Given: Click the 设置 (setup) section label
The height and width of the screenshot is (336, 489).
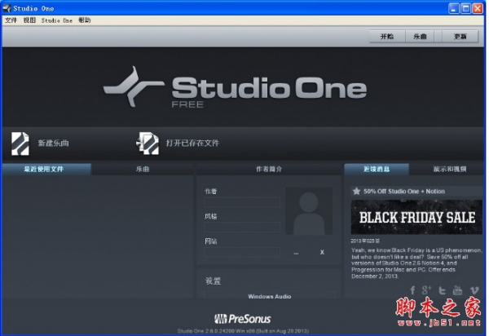Looking at the screenshot, I should [x=213, y=281].
